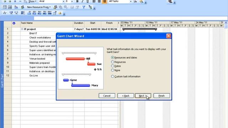Select the Venue booked task
Viewport: 228px width, 128px height.
point(37,59)
